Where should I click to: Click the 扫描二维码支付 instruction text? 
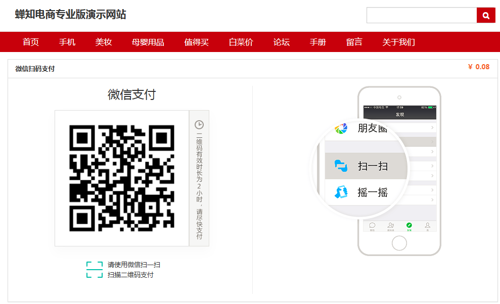tap(130, 275)
